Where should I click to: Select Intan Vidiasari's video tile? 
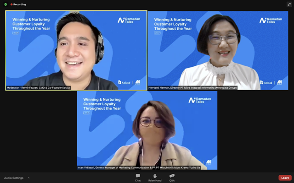[x=147, y=130]
